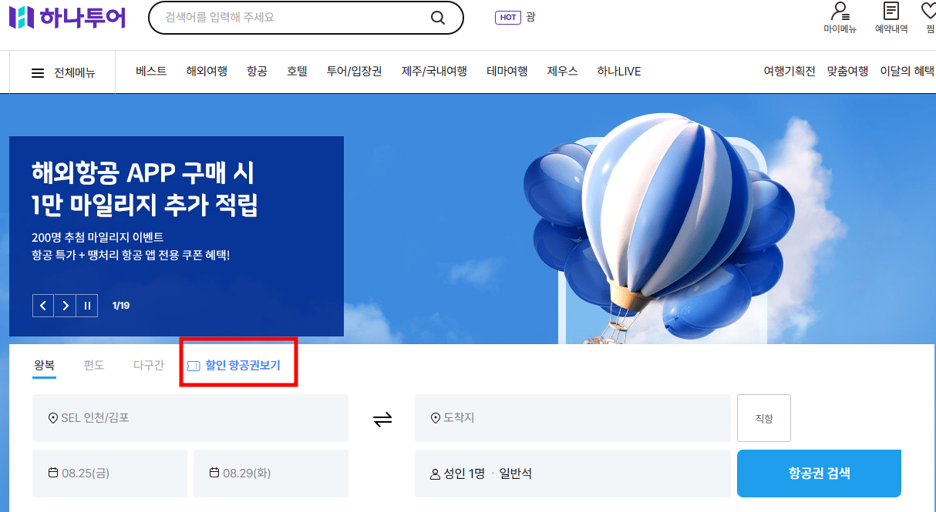
Task: Click the search magnifier icon
Action: pyautogui.click(x=438, y=17)
